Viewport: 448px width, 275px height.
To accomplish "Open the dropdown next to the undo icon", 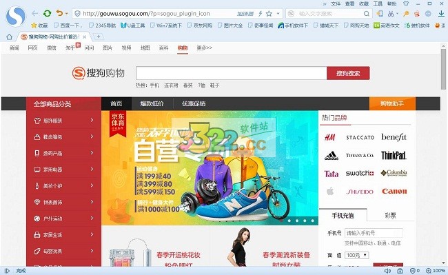I will (x=67, y=13).
